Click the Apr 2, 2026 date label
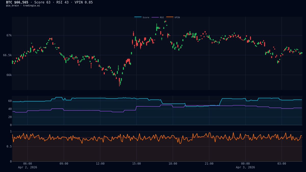 28,167
